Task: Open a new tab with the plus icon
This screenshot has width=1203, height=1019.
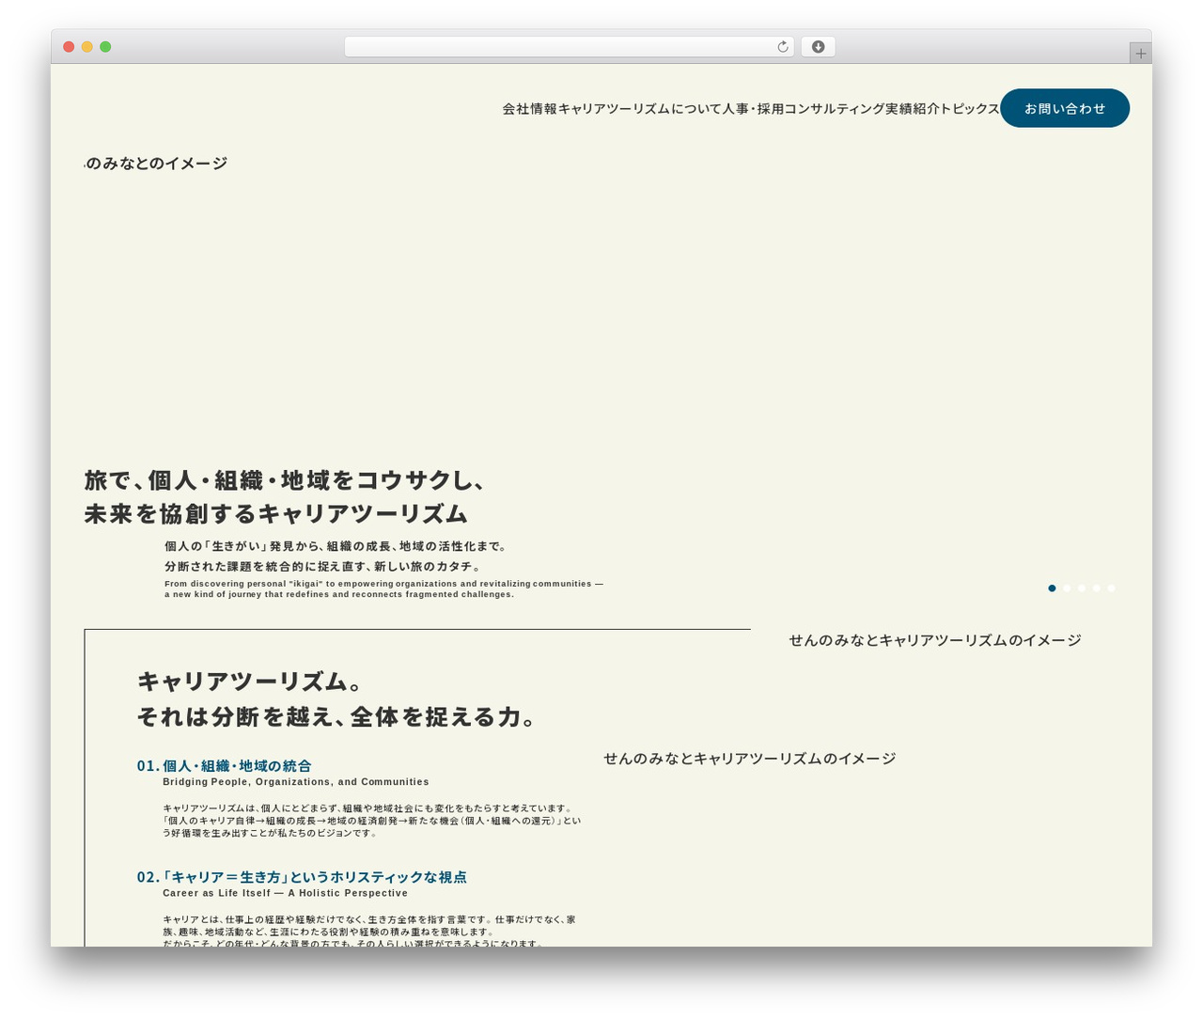Action: (1140, 54)
